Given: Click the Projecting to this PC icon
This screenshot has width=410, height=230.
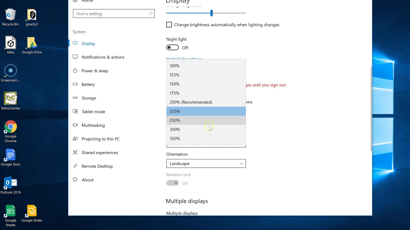Looking at the screenshot, I should pyautogui.click(x=75, y=139).
